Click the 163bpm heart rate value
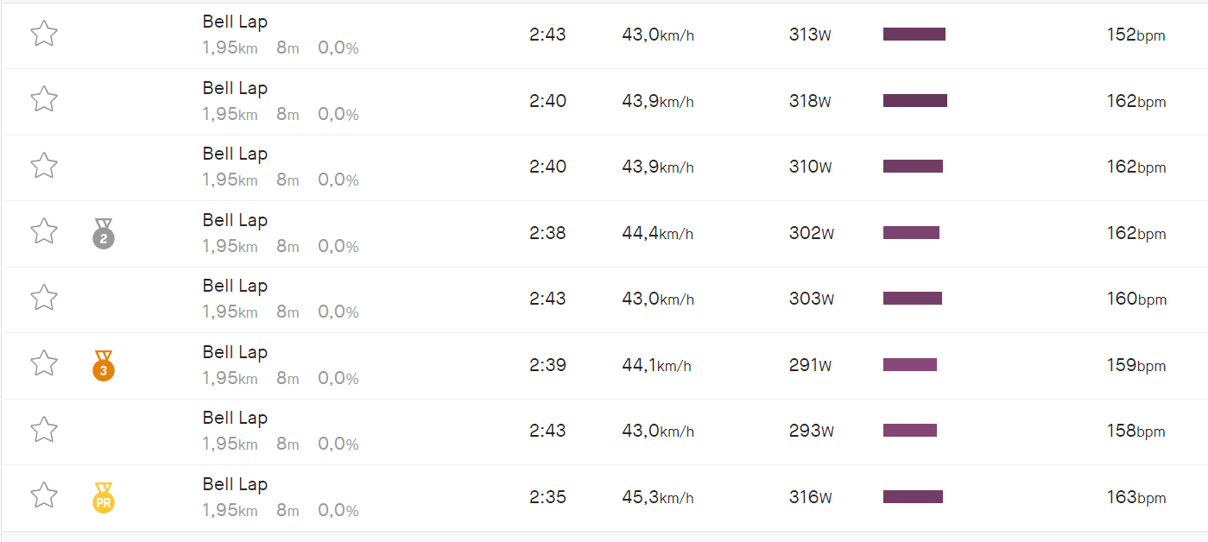 [1135, 497]
